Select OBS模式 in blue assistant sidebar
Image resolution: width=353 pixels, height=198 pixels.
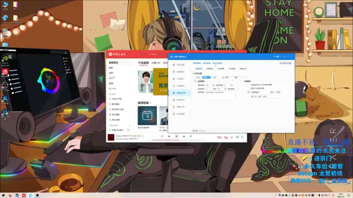(x=180, y=79)
